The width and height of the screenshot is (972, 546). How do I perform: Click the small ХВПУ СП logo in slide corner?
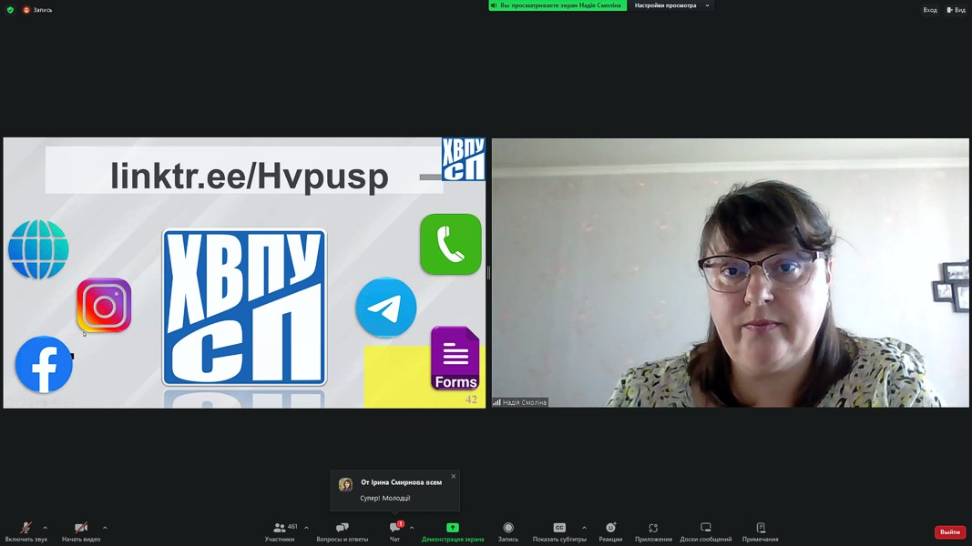(463, 160)
